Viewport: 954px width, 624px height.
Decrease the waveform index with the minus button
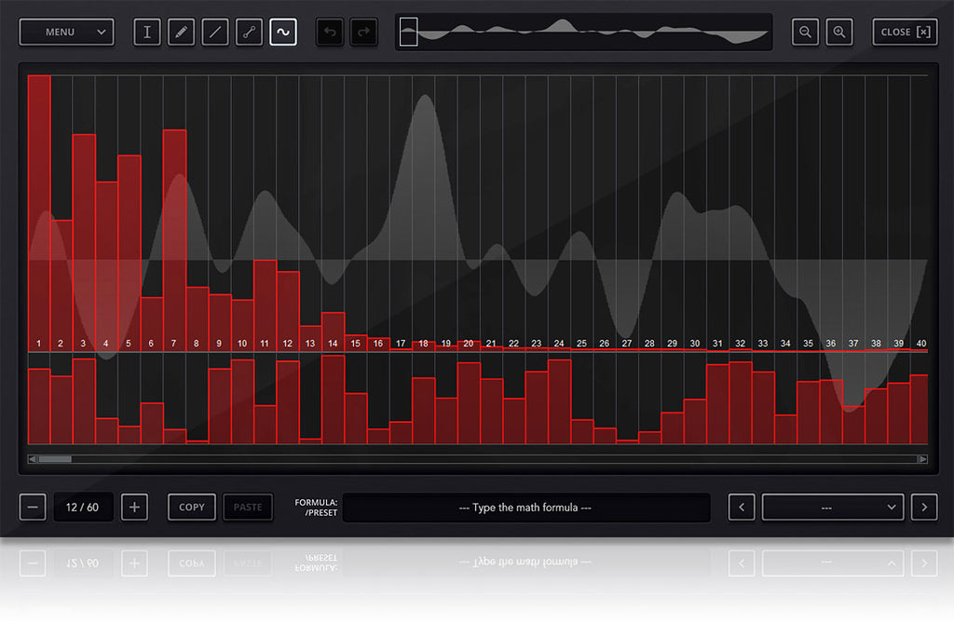click(x=33, y=507)
